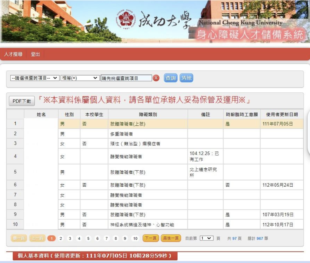Screen dimensions: 310x263
Task: Open the current page number dropdown
Action: [x=206, y=238]
